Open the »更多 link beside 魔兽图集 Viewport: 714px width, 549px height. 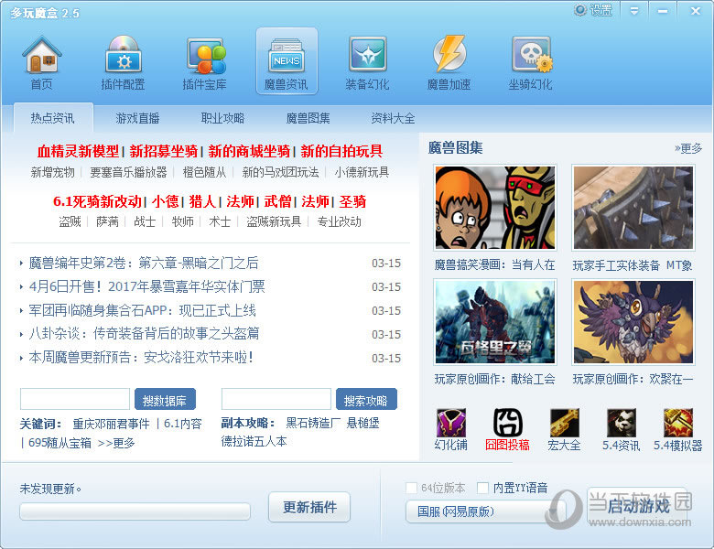point(688,148)
